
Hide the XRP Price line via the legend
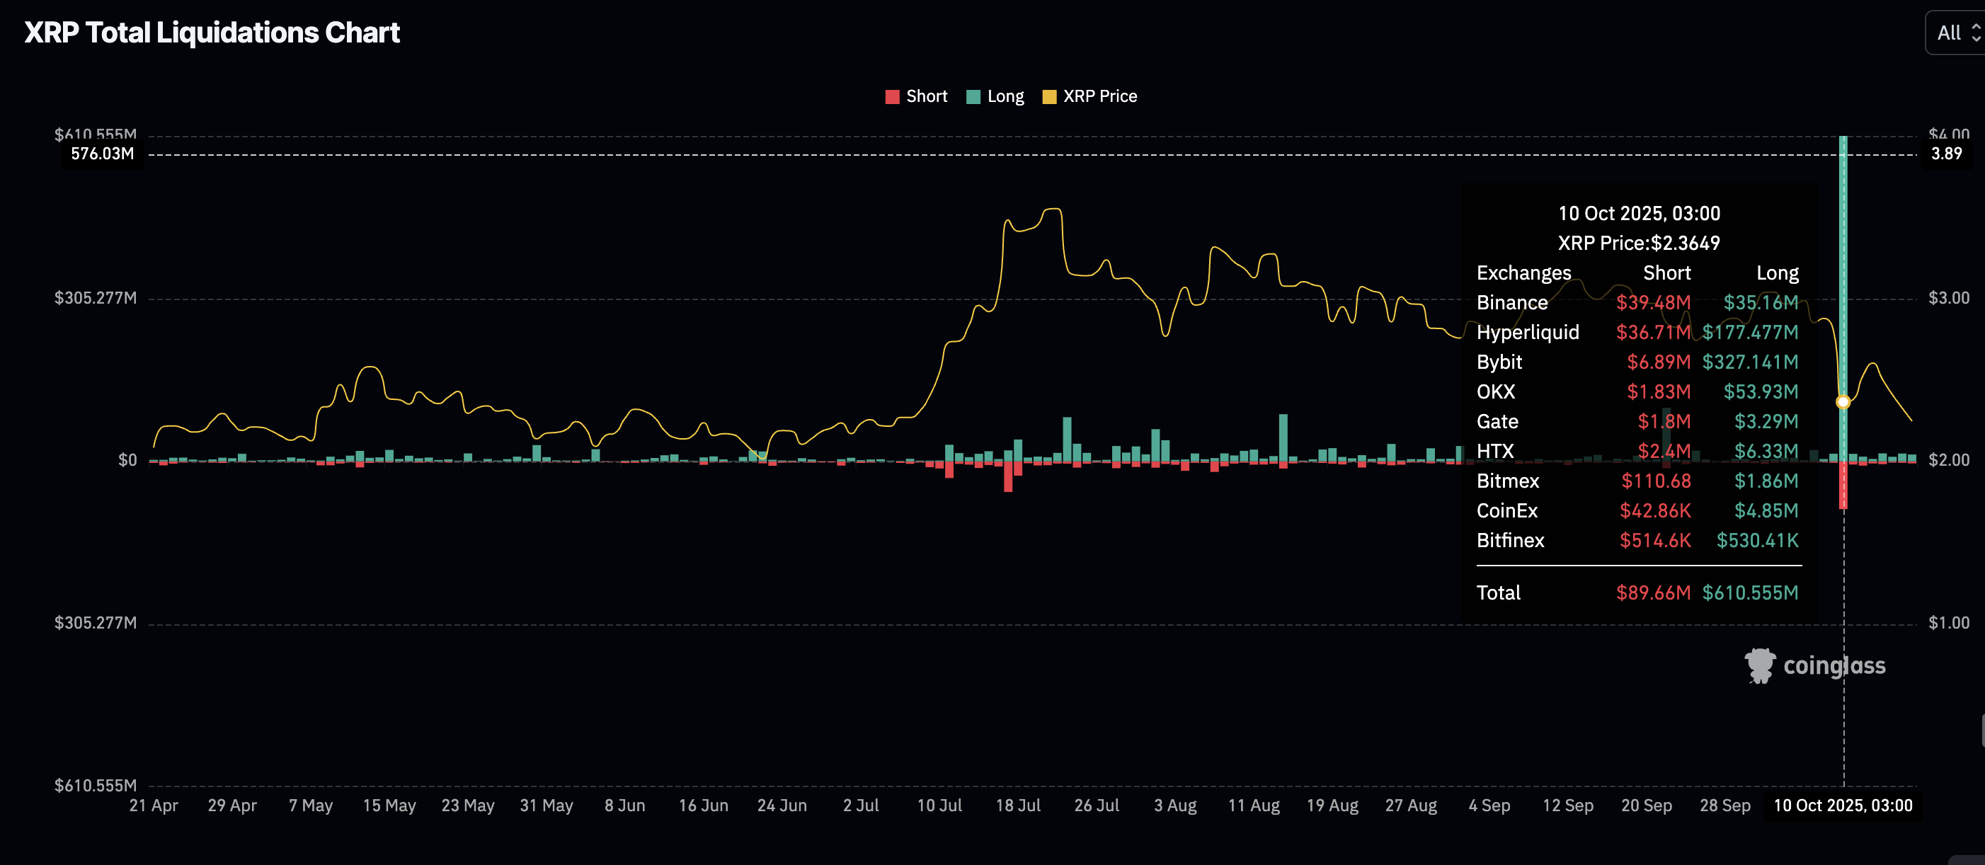[1089, 96]
